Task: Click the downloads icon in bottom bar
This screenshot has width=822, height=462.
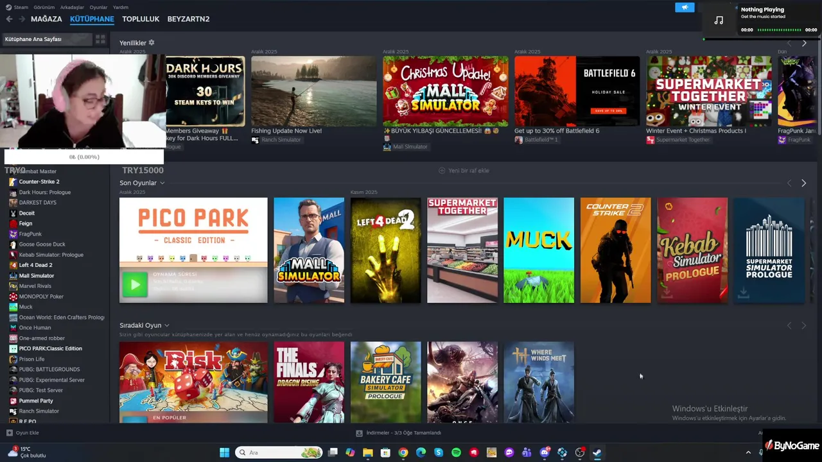Action: [360, 432]
